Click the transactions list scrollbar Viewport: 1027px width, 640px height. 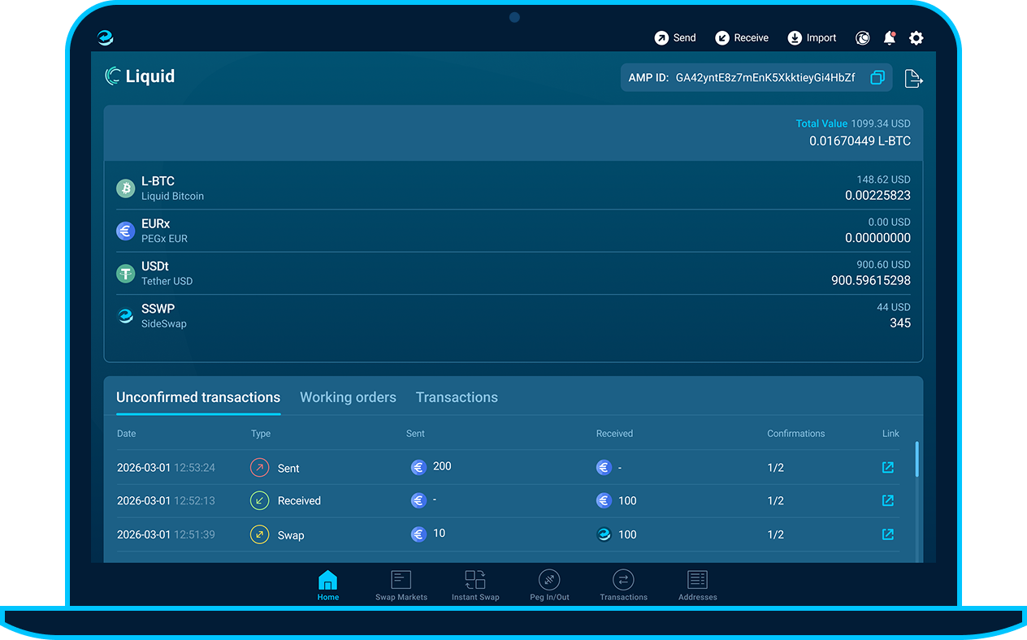point(917,460)
